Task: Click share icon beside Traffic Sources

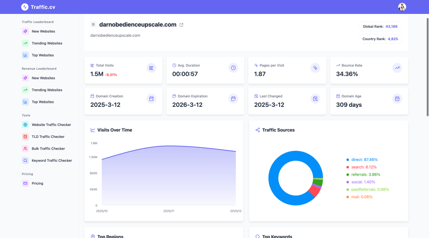Action: (x=258, y=130)
